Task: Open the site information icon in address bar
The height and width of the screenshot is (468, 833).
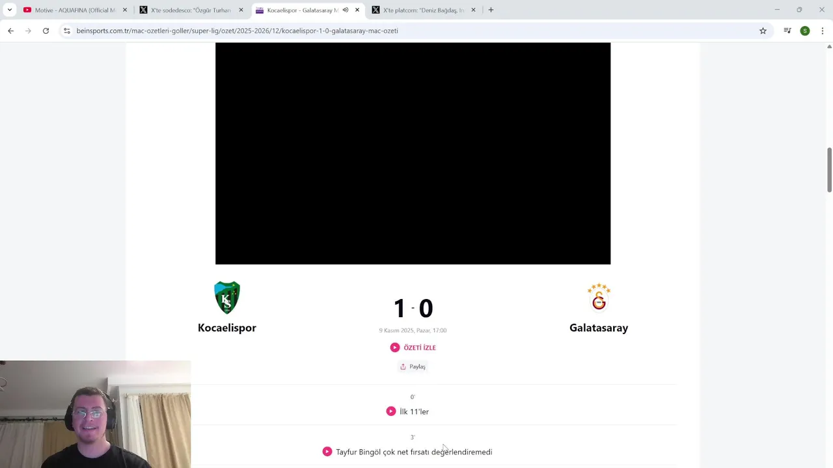Action: (x=66, y=31)
